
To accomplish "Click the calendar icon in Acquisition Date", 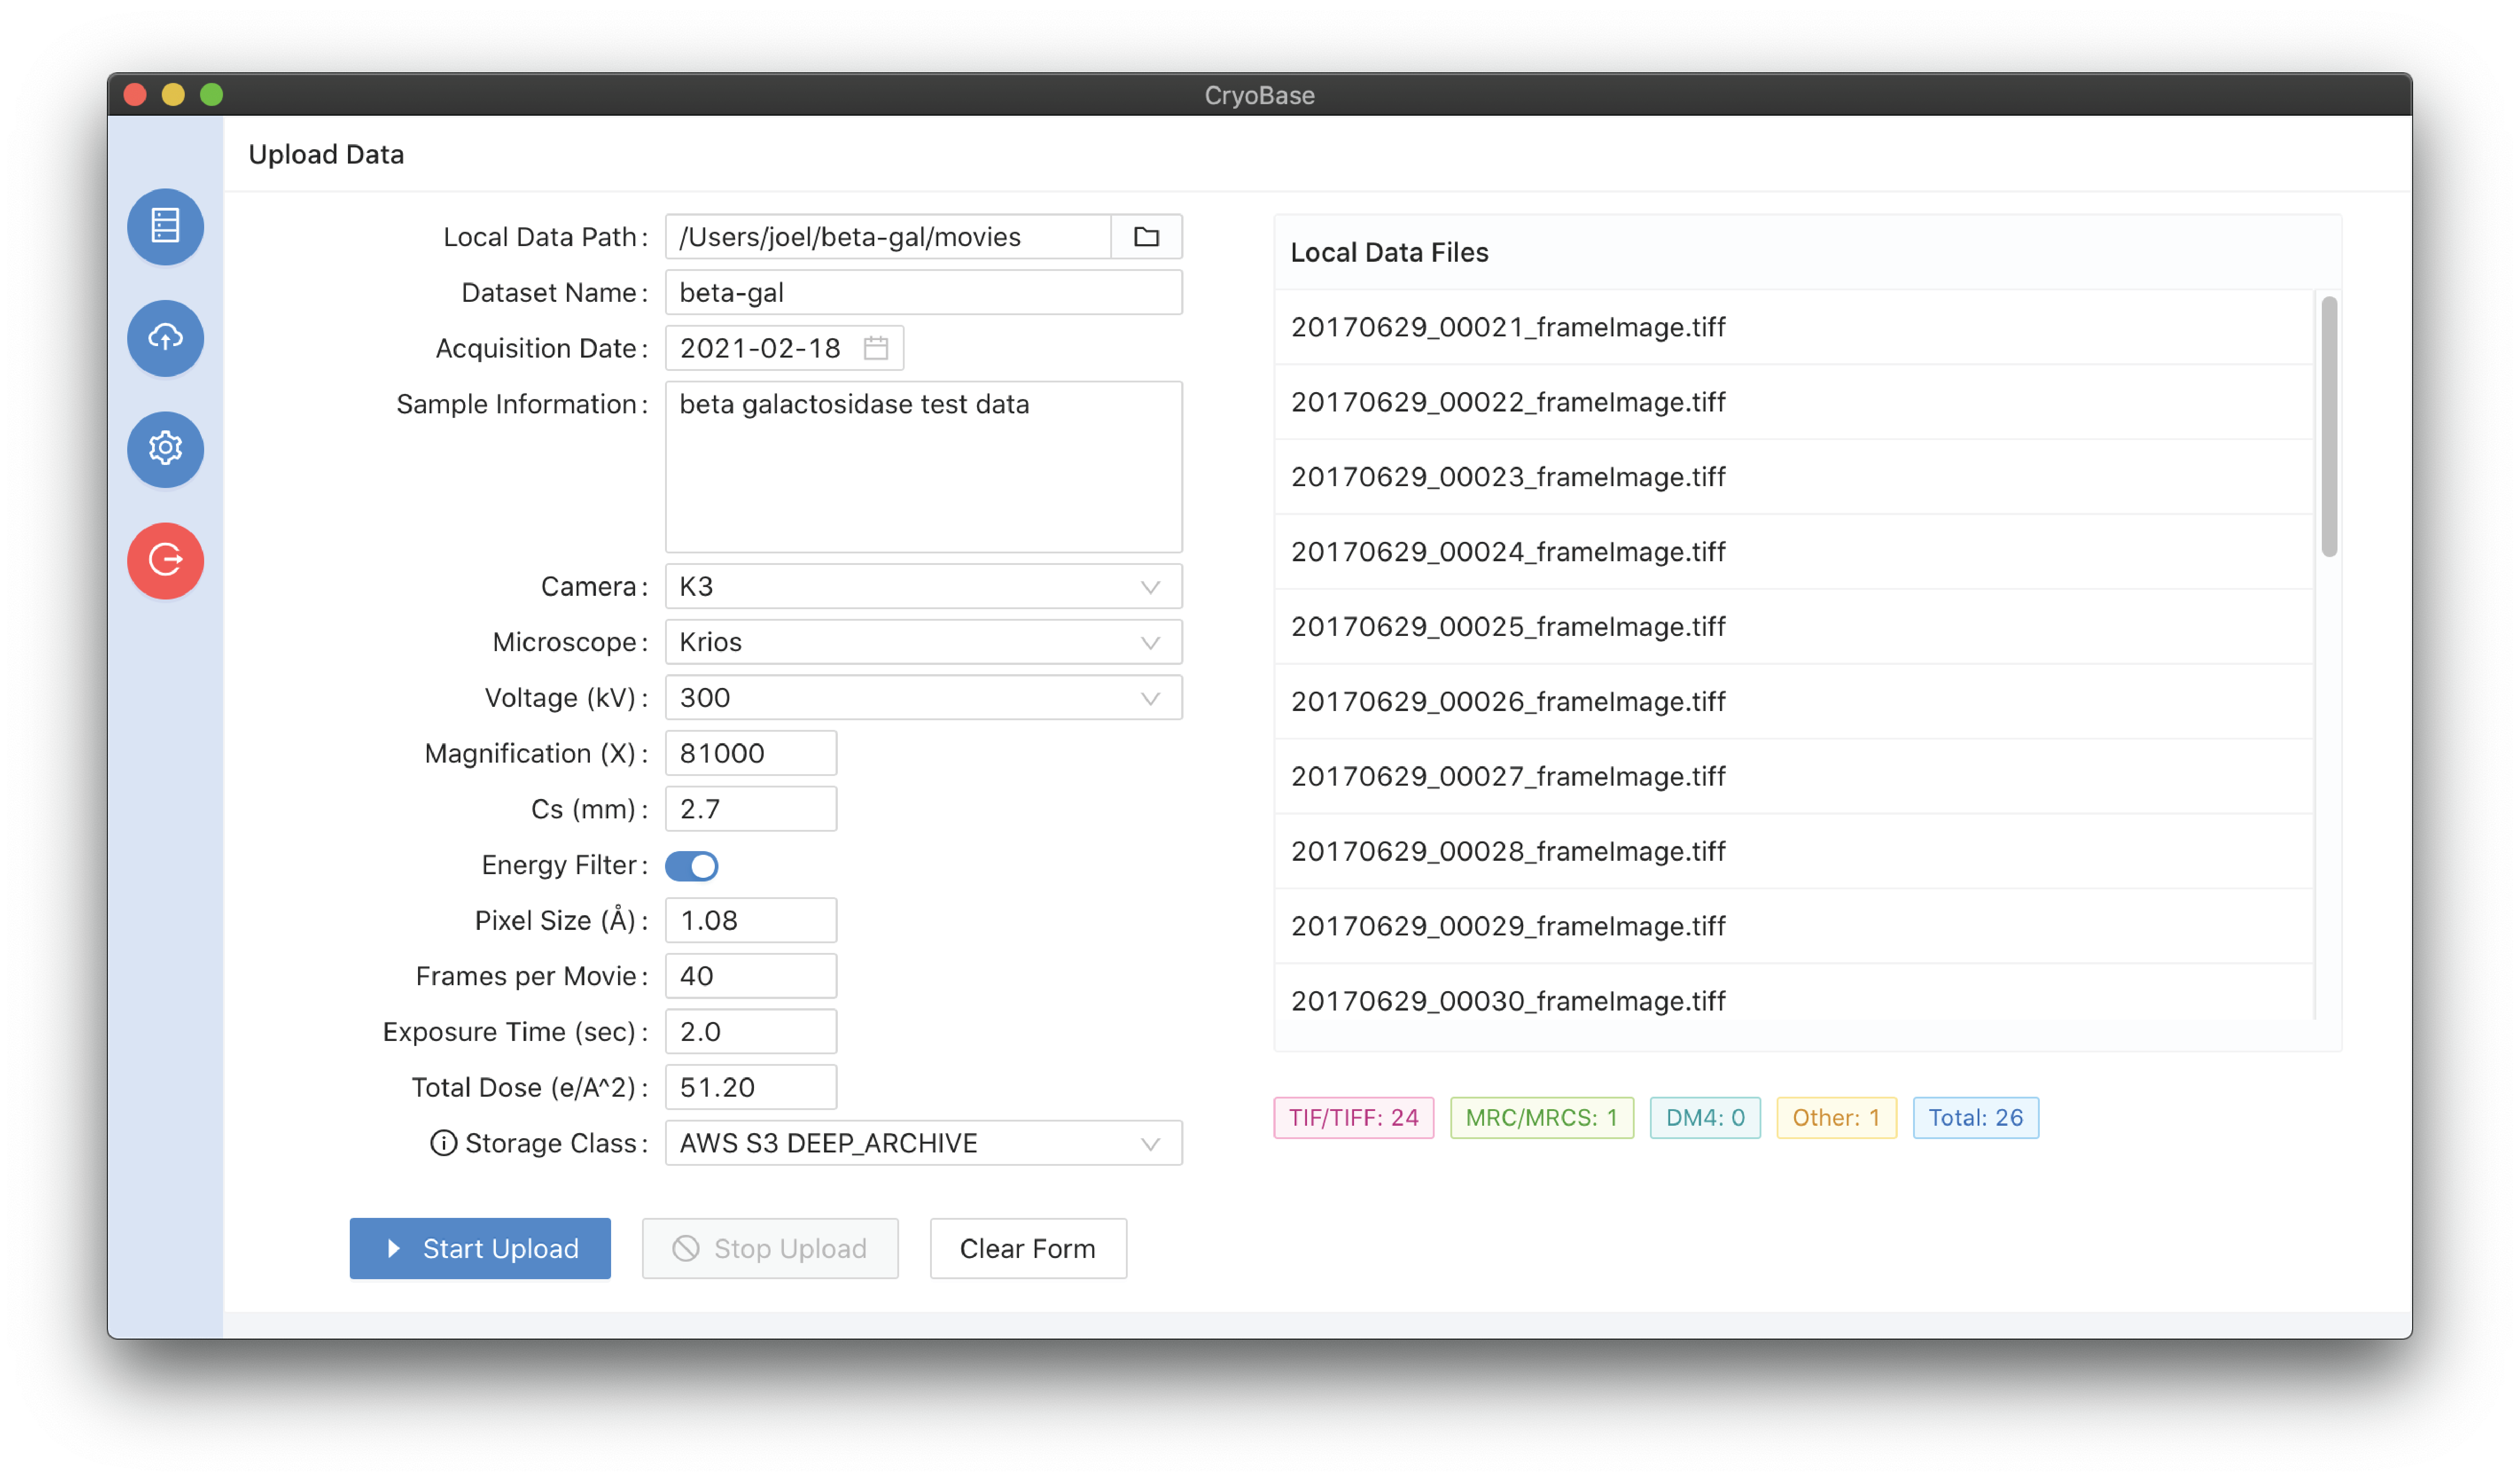I will (x=876, y=348).
